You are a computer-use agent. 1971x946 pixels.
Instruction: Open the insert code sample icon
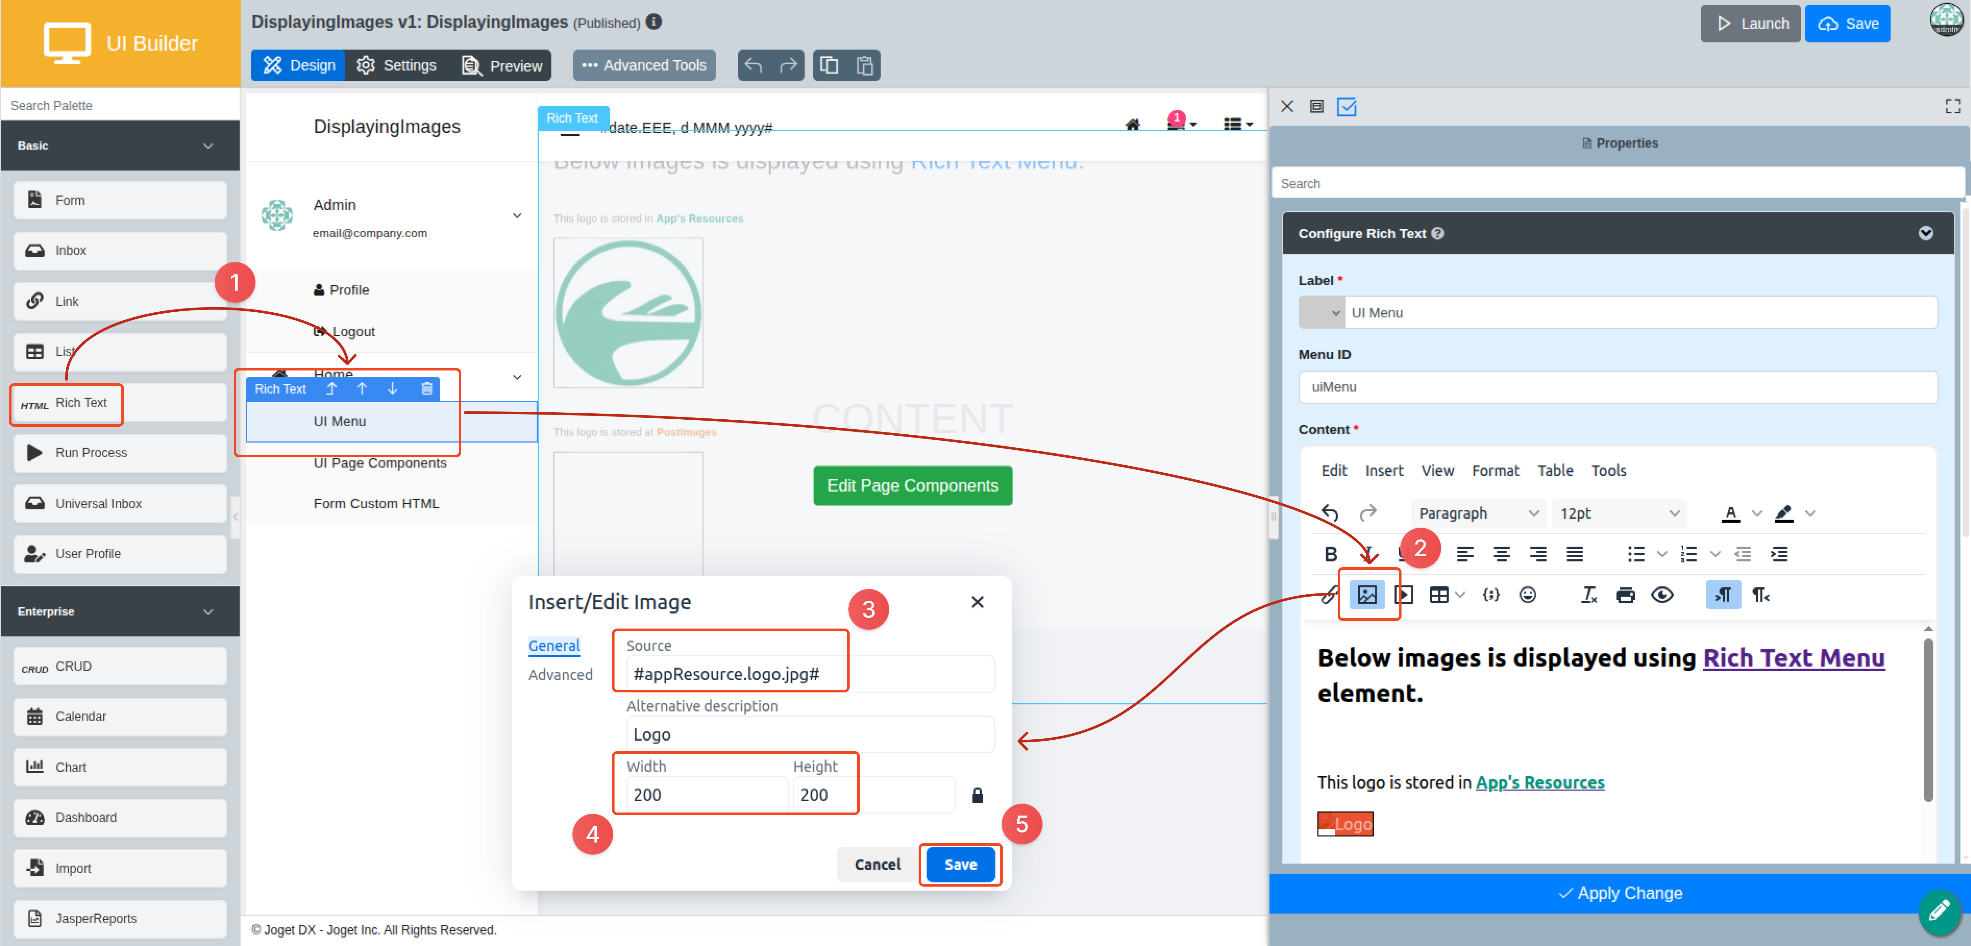(1491, 595)
